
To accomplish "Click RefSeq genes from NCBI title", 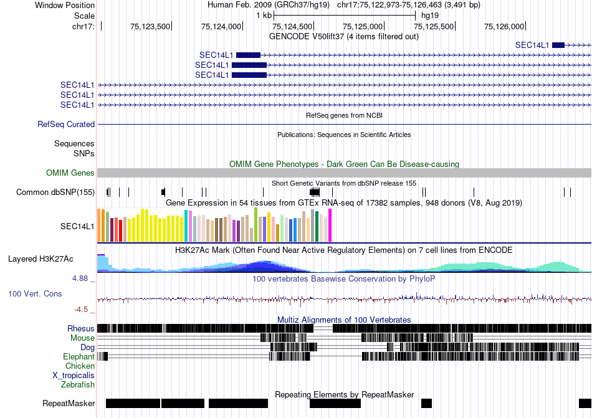I will click(x=344, y=115).
